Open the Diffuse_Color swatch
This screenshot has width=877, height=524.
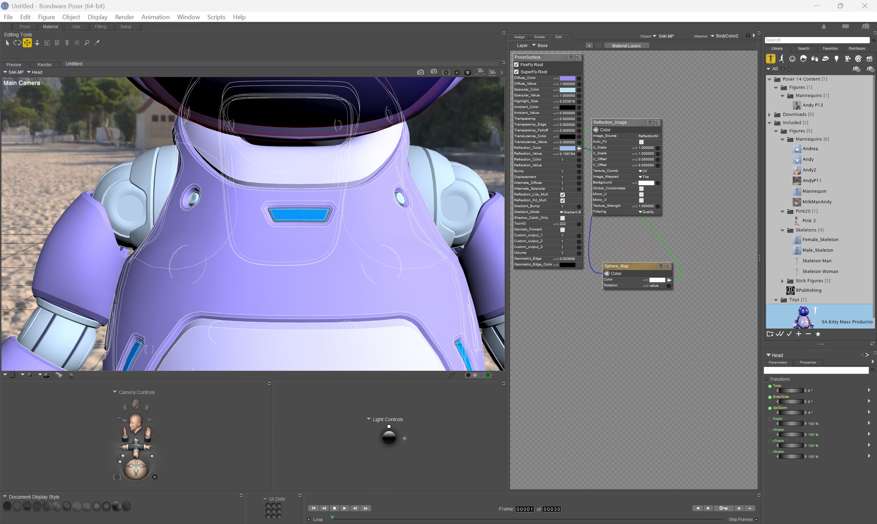coord(567,79)
